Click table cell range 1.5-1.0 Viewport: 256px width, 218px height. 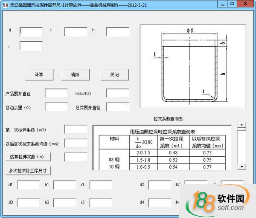(143, 160)
